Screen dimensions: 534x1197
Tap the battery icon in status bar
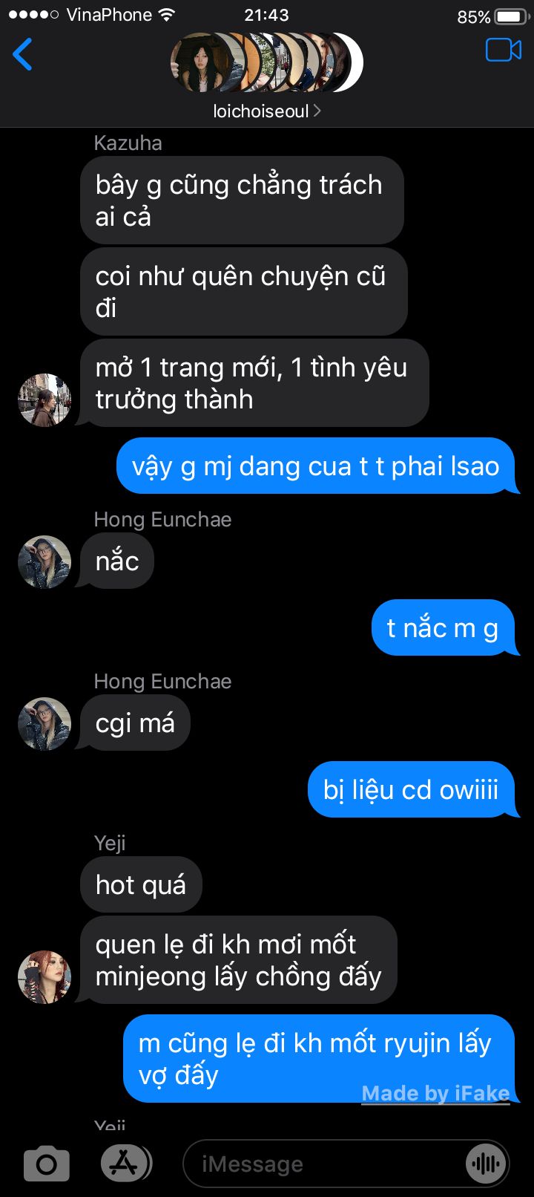[x=510, y=16]
